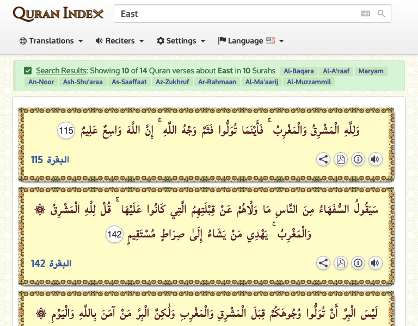This screenshot has height=326, width=418.
Task: Play audio recitation of verse 115
Action: pos(375,159)
